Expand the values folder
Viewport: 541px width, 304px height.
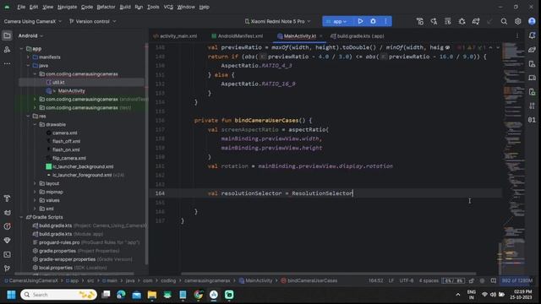(35, 200)
